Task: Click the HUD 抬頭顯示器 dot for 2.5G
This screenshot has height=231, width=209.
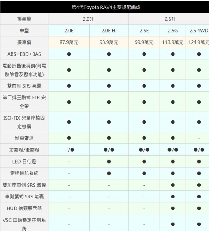Action: 173,208
